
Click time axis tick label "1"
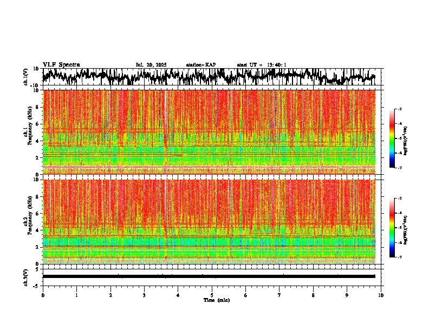coord(76,295)
